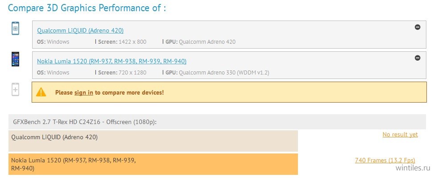Click the Qualcomm LiQUID device phone icon
Viewport: 438px width, 178px height.
(15, 29)
